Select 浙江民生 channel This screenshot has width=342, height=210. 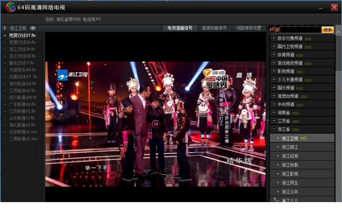tap(302, 183)
